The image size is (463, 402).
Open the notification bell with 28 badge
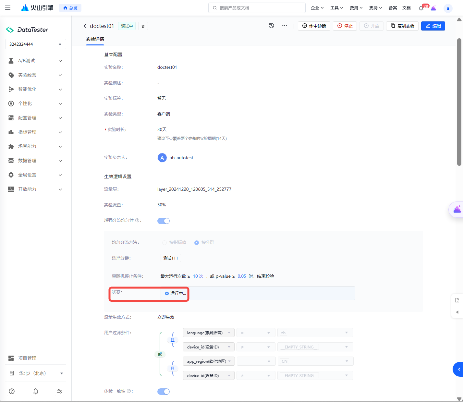[421, 8]
